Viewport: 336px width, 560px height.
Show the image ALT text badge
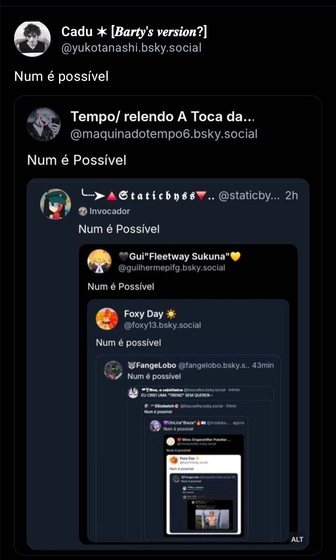tap(297, 539)
